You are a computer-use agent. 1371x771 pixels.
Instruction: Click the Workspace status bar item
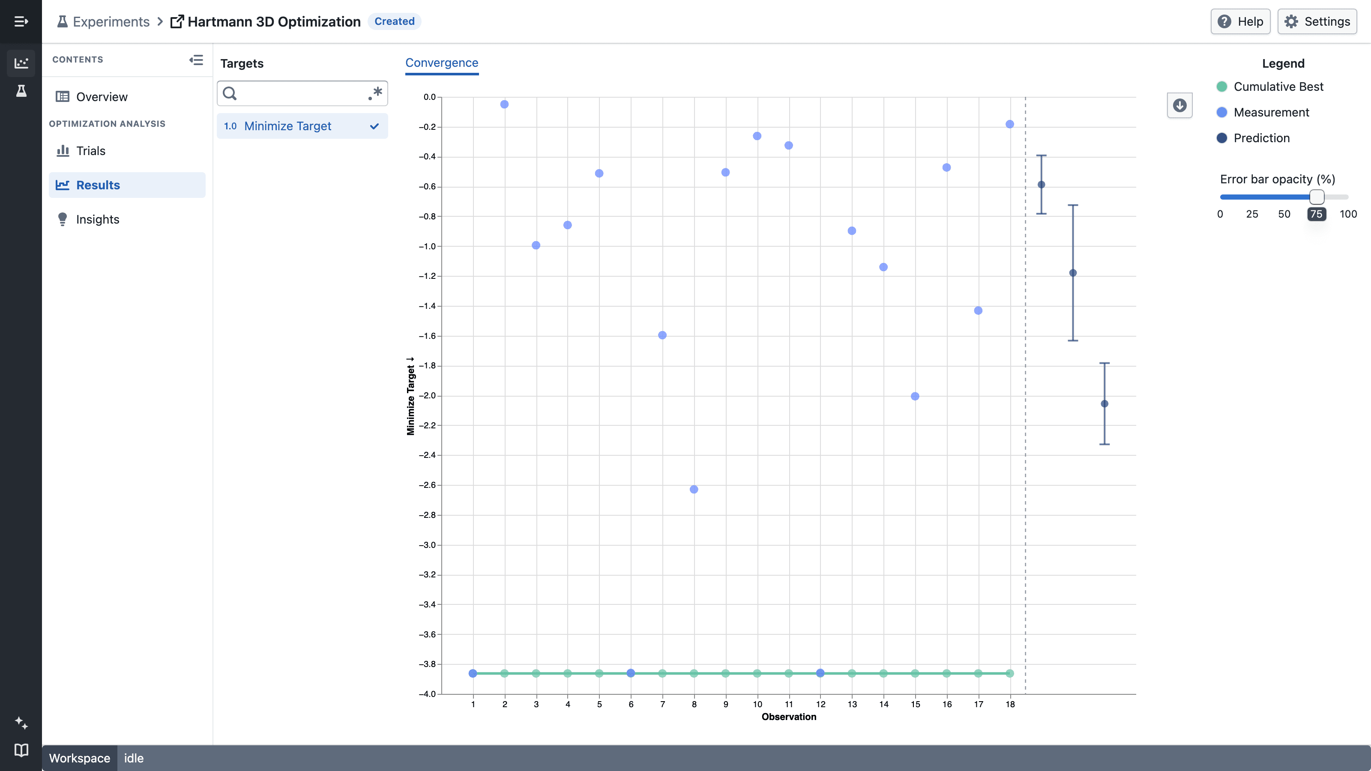pyautogui.click(x=80, y=758)
